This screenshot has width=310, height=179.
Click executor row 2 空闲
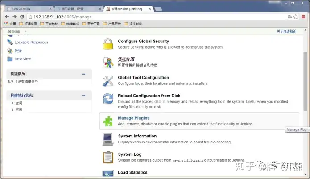tap(17, 109)
